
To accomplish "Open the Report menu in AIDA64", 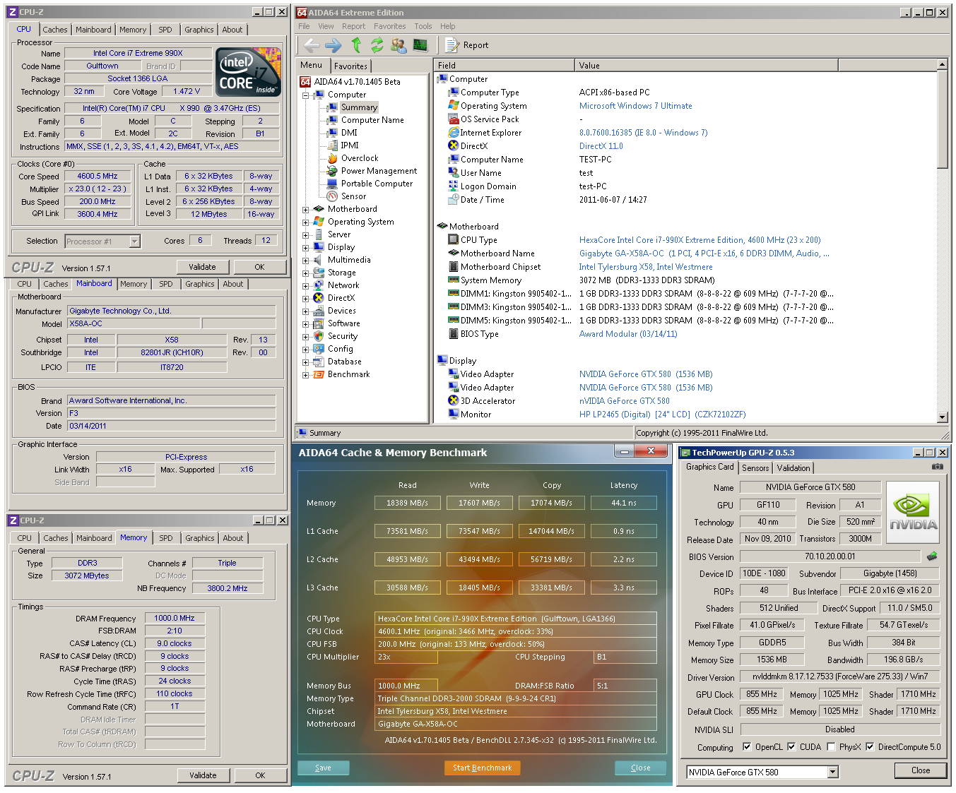I will pos(353,26).
